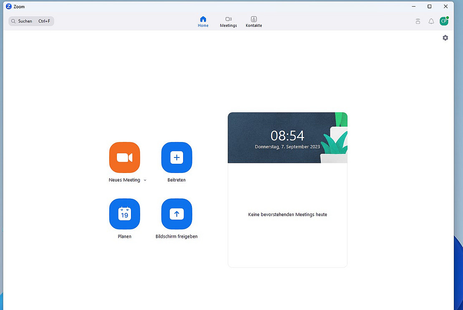Open settings via the gear icon
This screenshot has width=463, height=310.
click(445, 38)
